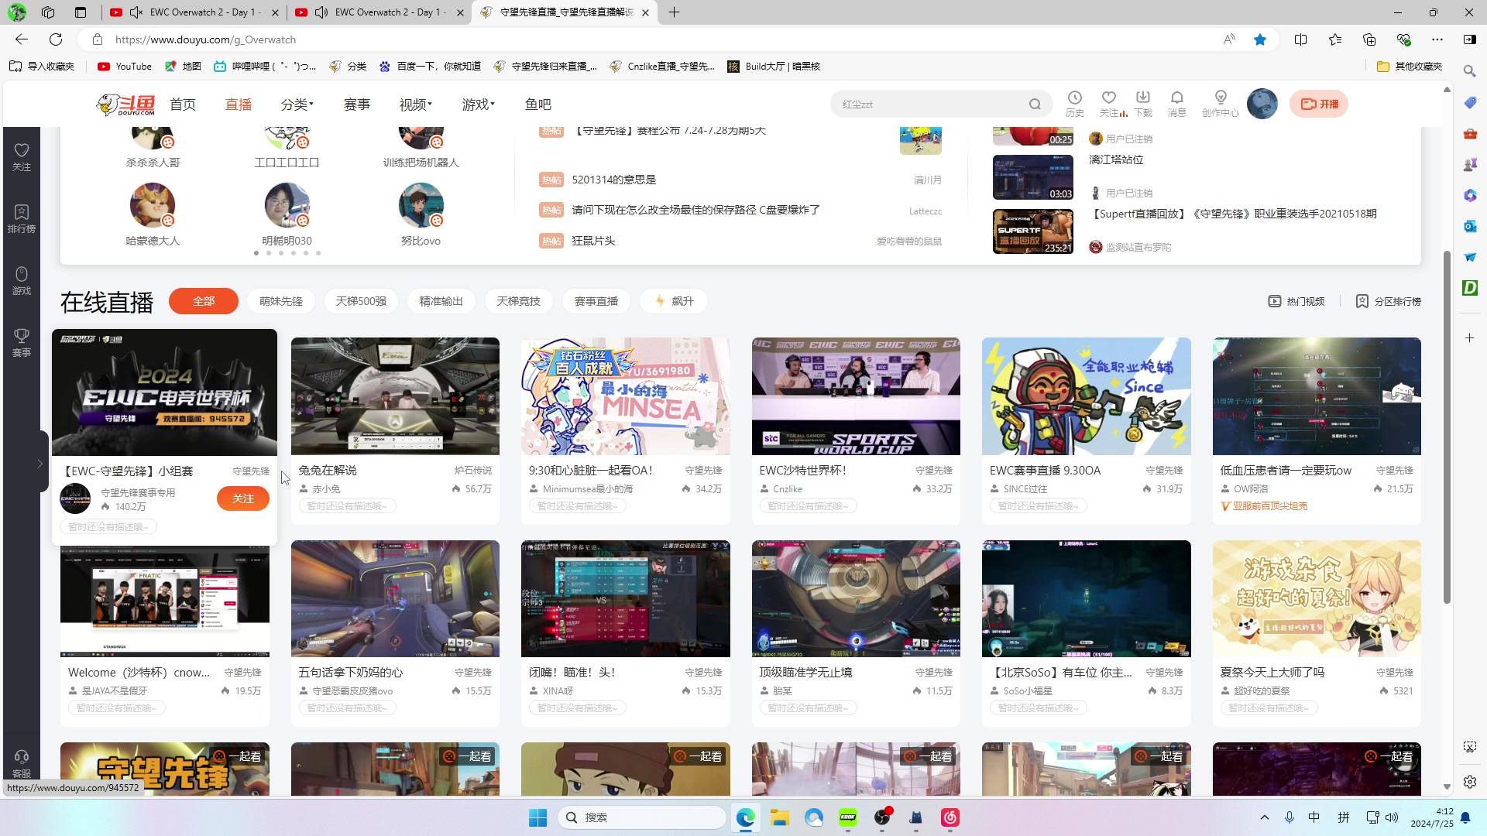Open the 分区排行榜 link
Screen dimensions: 1487x836
tap(1389, 301)
